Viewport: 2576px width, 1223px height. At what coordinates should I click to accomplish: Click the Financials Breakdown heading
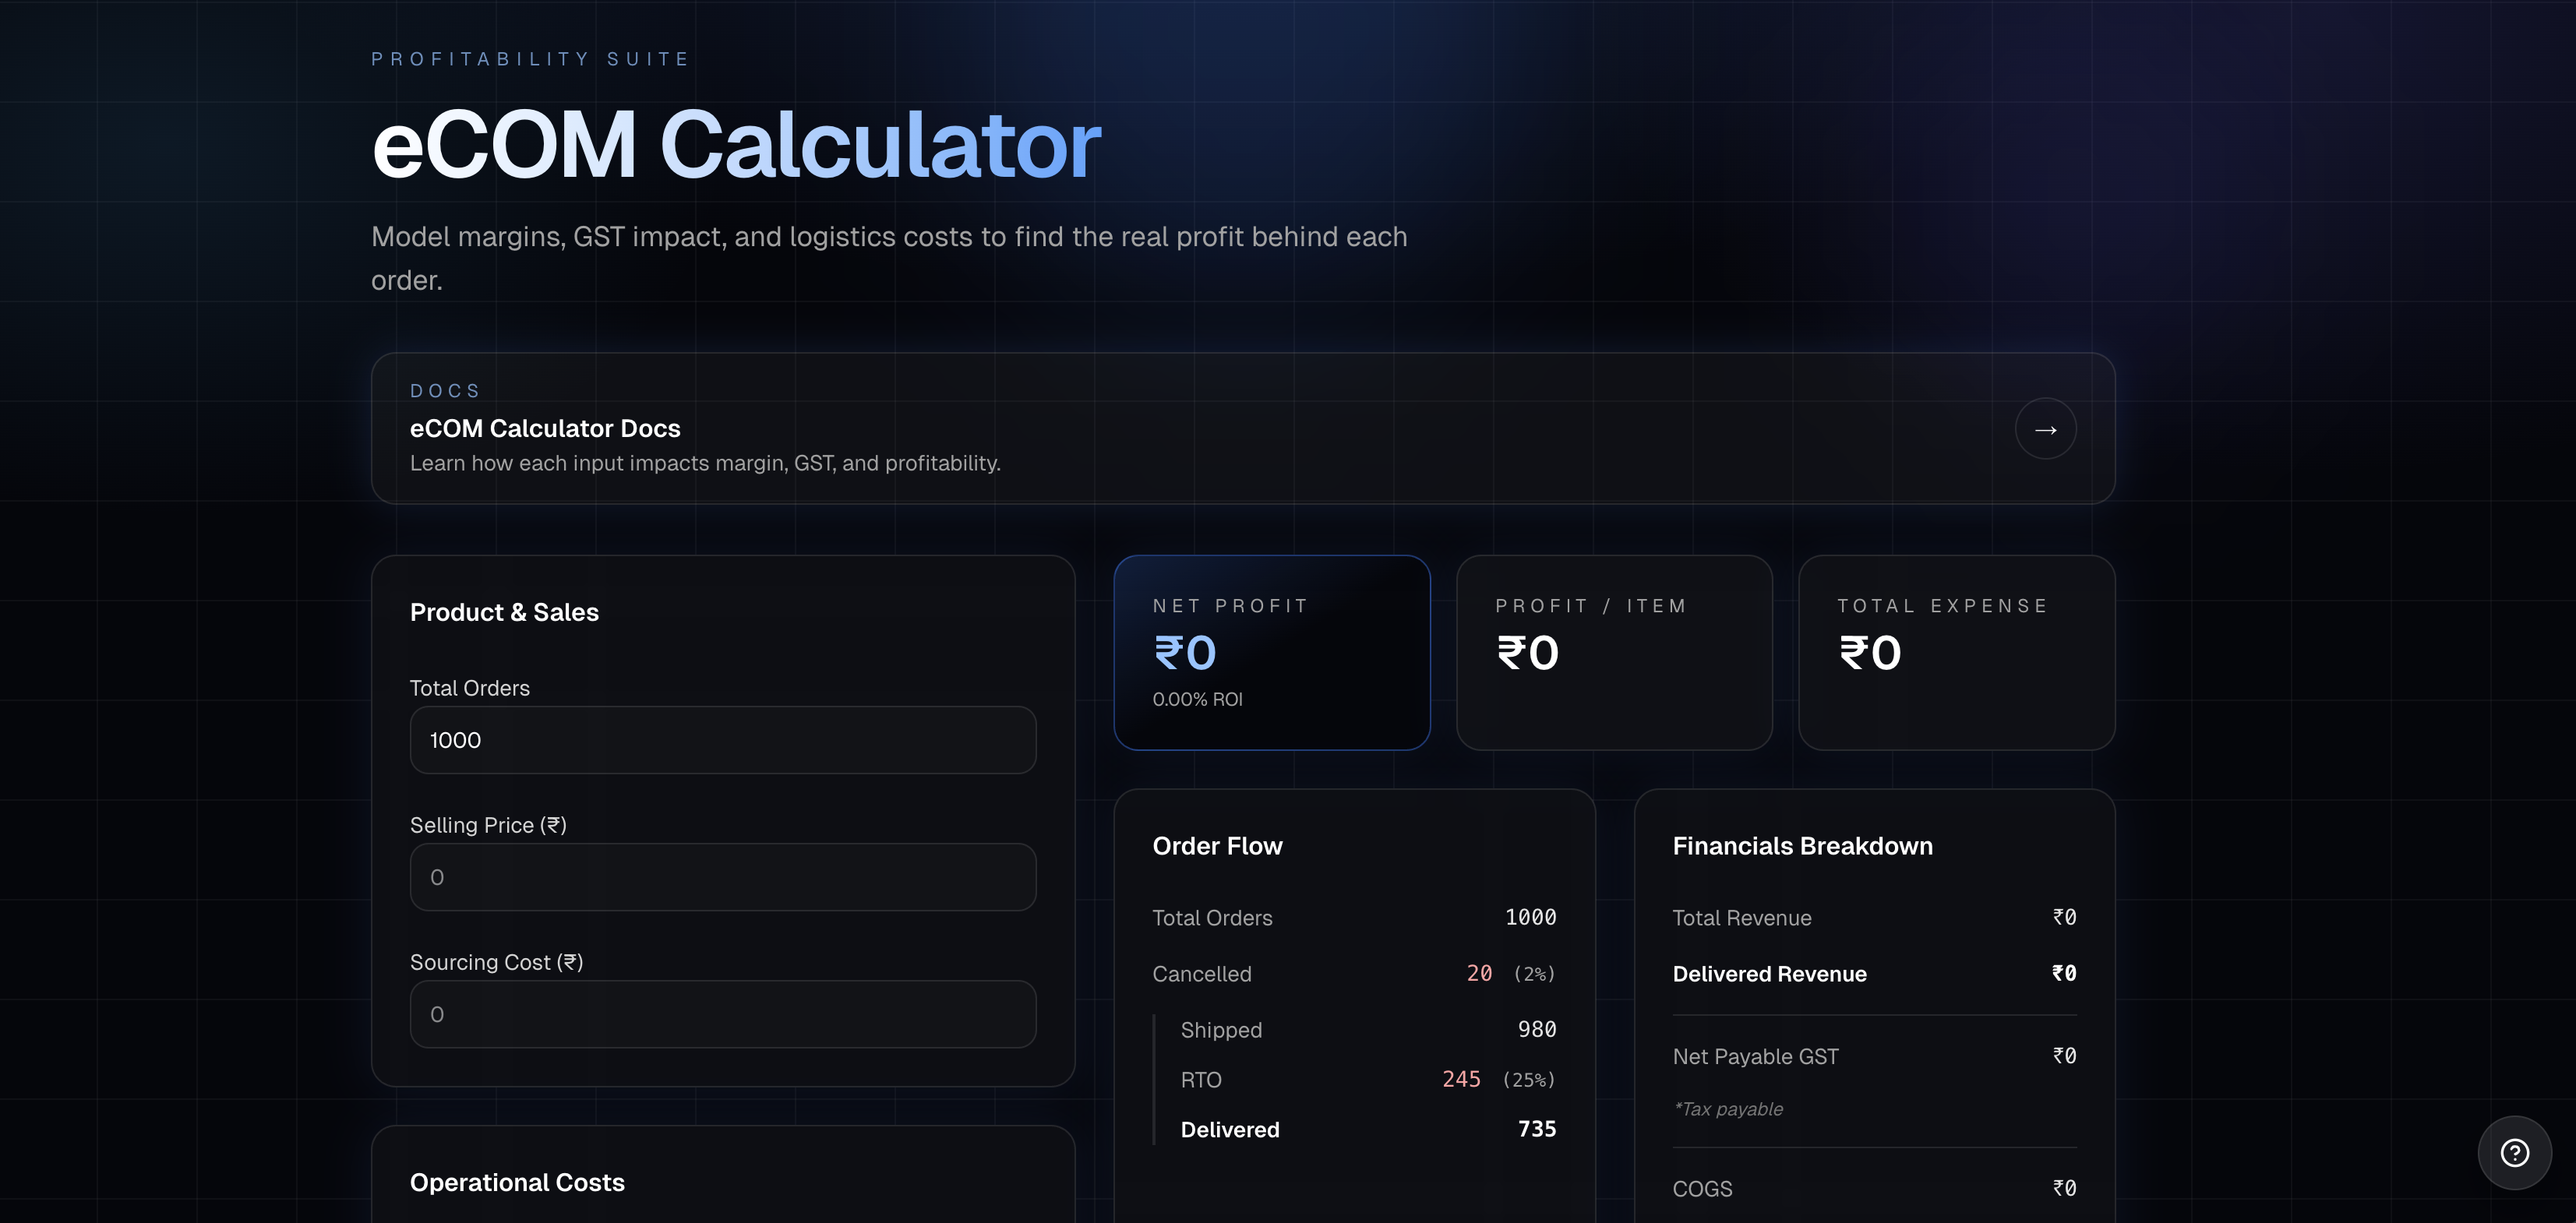[x=1802, y=845]
